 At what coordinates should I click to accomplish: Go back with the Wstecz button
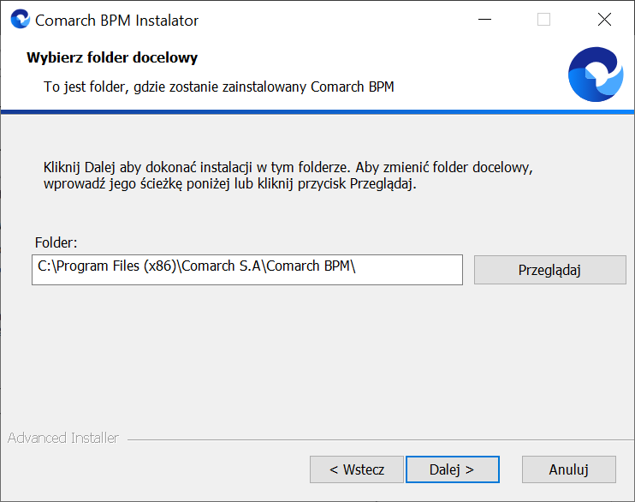tap(357, 469)
